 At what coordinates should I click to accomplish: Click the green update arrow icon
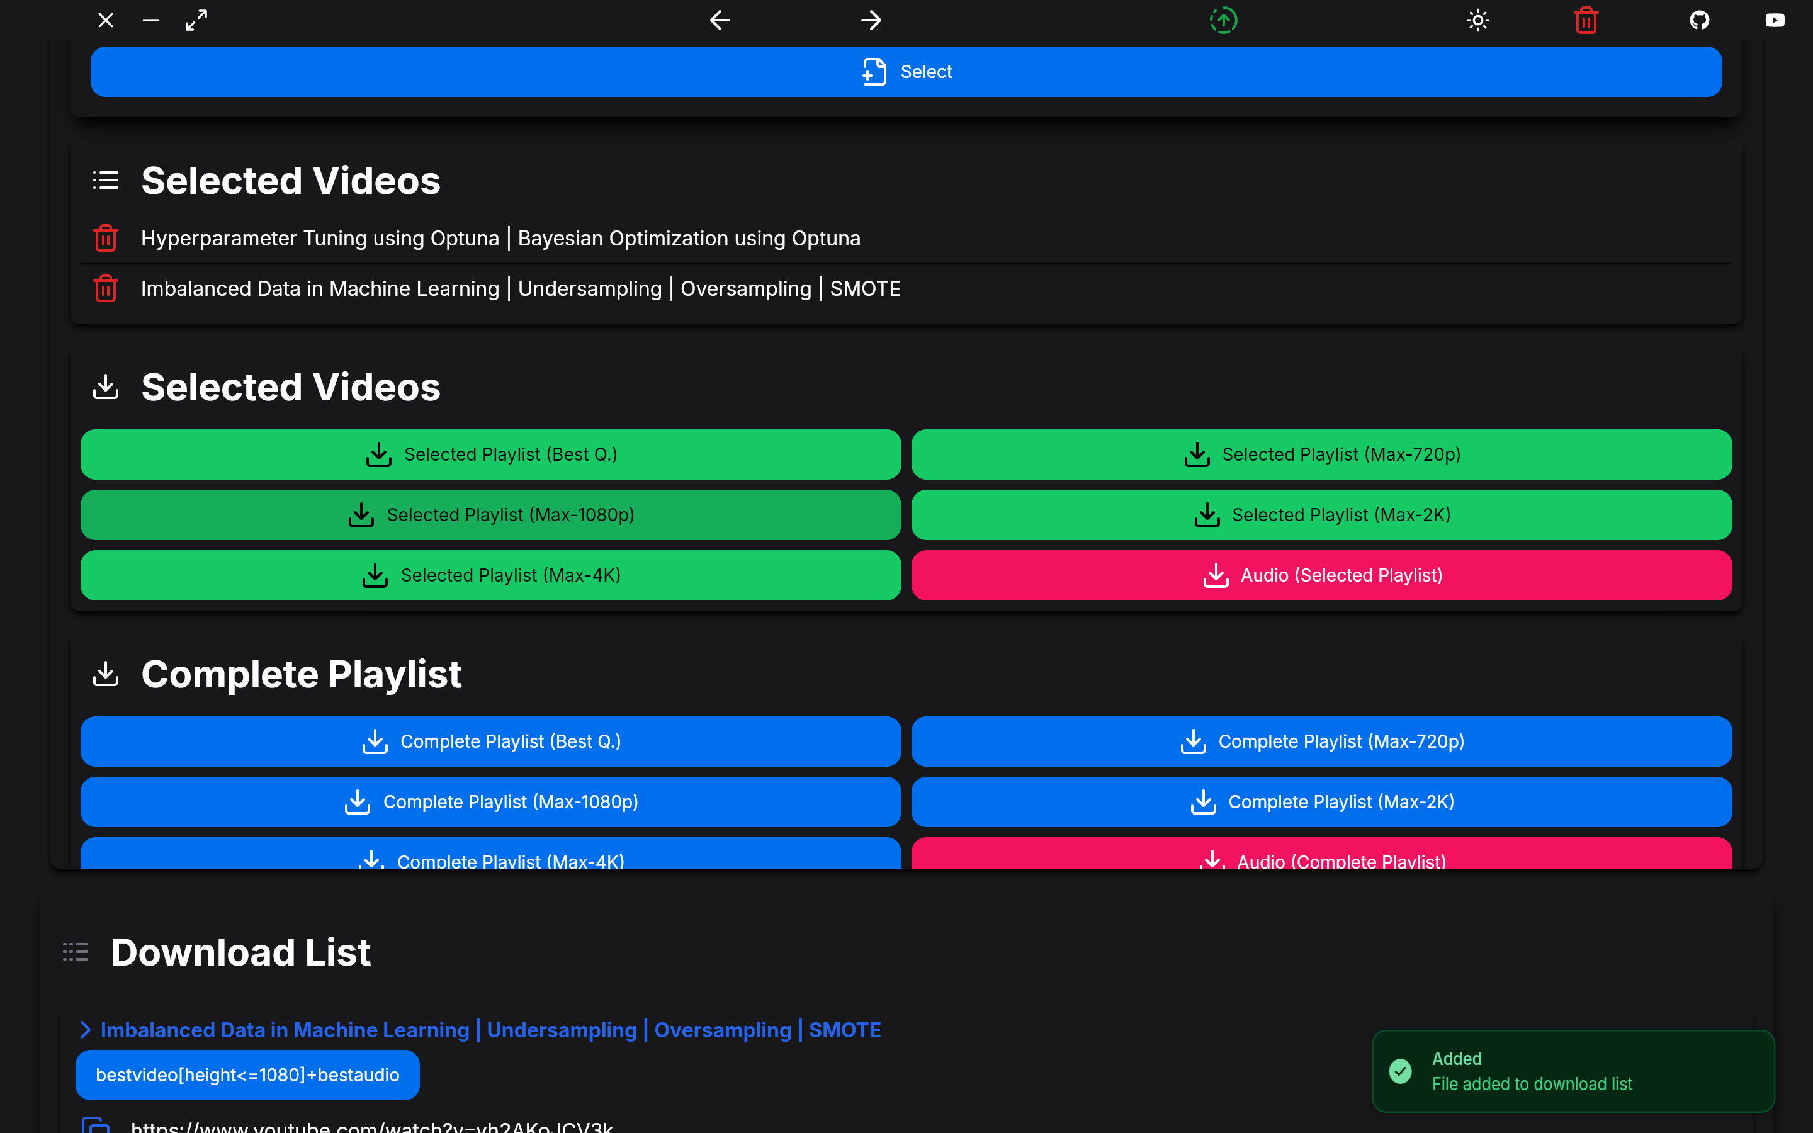pos(1223,20)
